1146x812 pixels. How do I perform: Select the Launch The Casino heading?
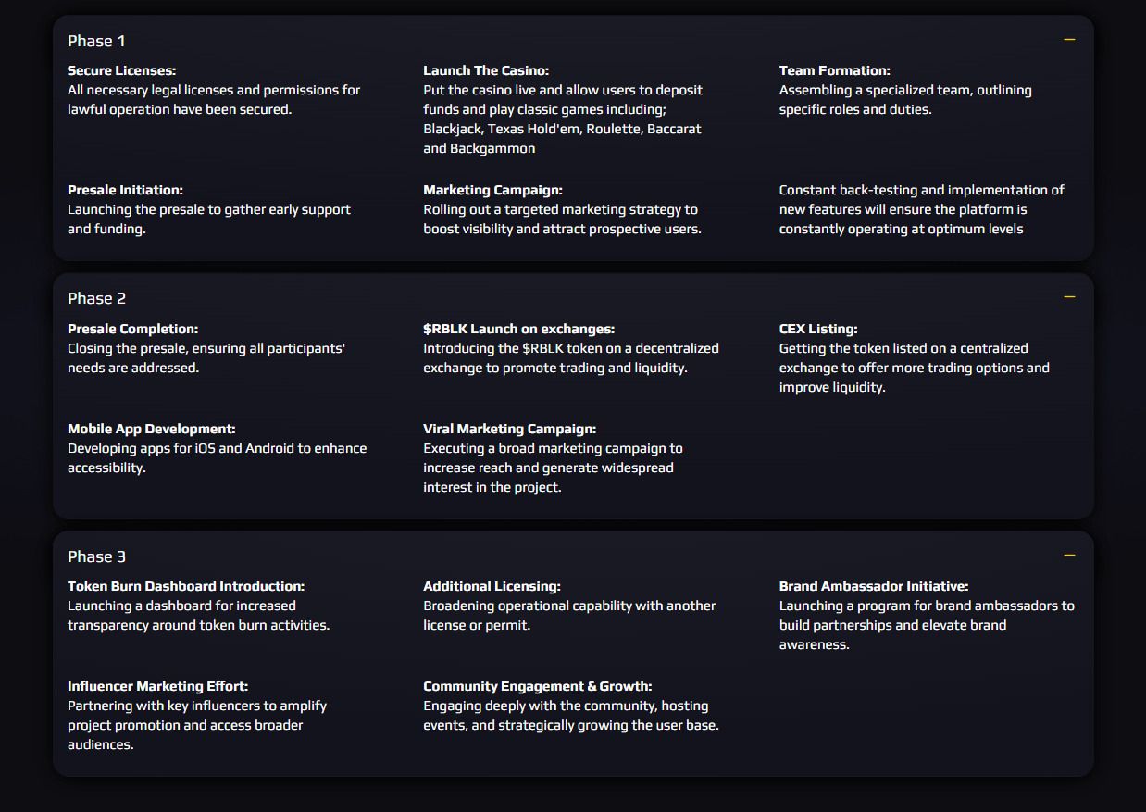point(486,70)
